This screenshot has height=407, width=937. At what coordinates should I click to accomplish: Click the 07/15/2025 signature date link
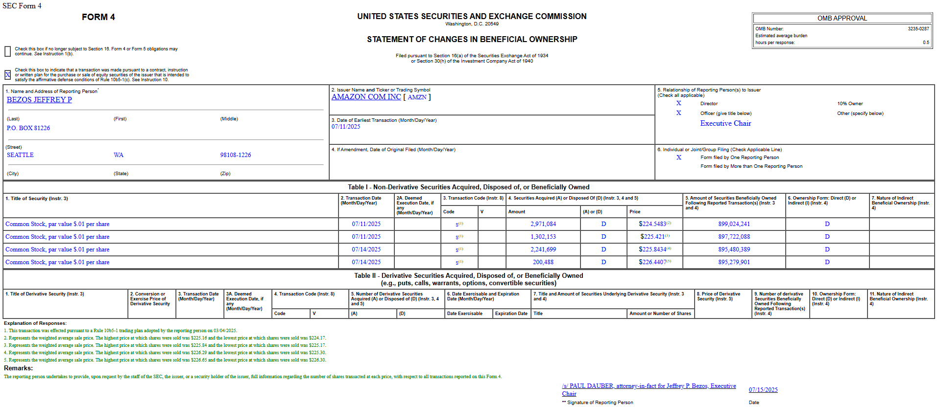pyautogui.click(x=763, y=390)
